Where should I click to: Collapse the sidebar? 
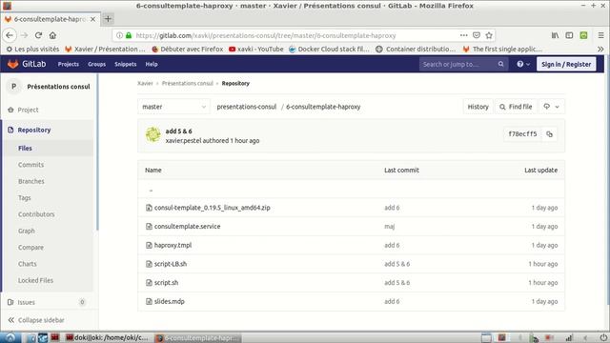(x=36, y=320)
